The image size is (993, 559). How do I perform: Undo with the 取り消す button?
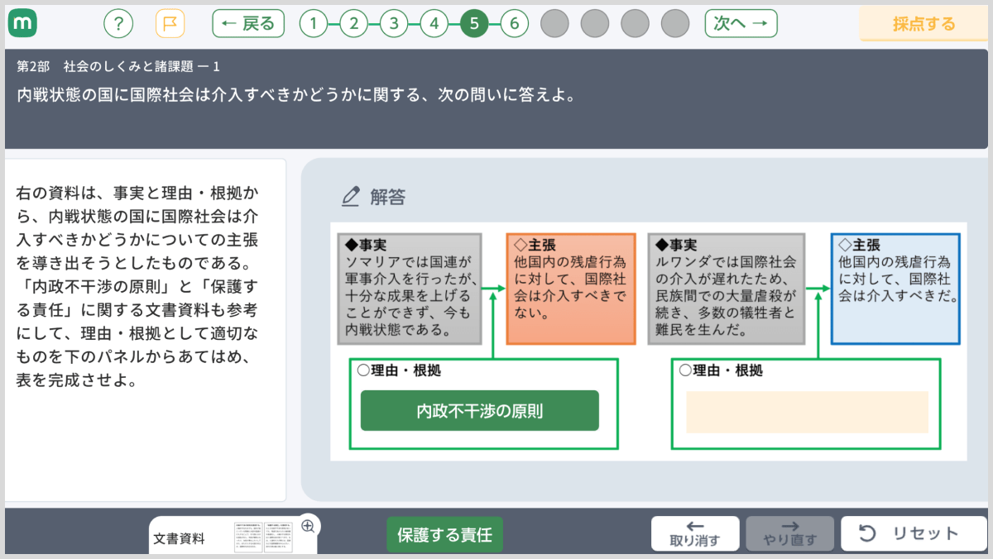pyautogui.click(x=695, y=534)
